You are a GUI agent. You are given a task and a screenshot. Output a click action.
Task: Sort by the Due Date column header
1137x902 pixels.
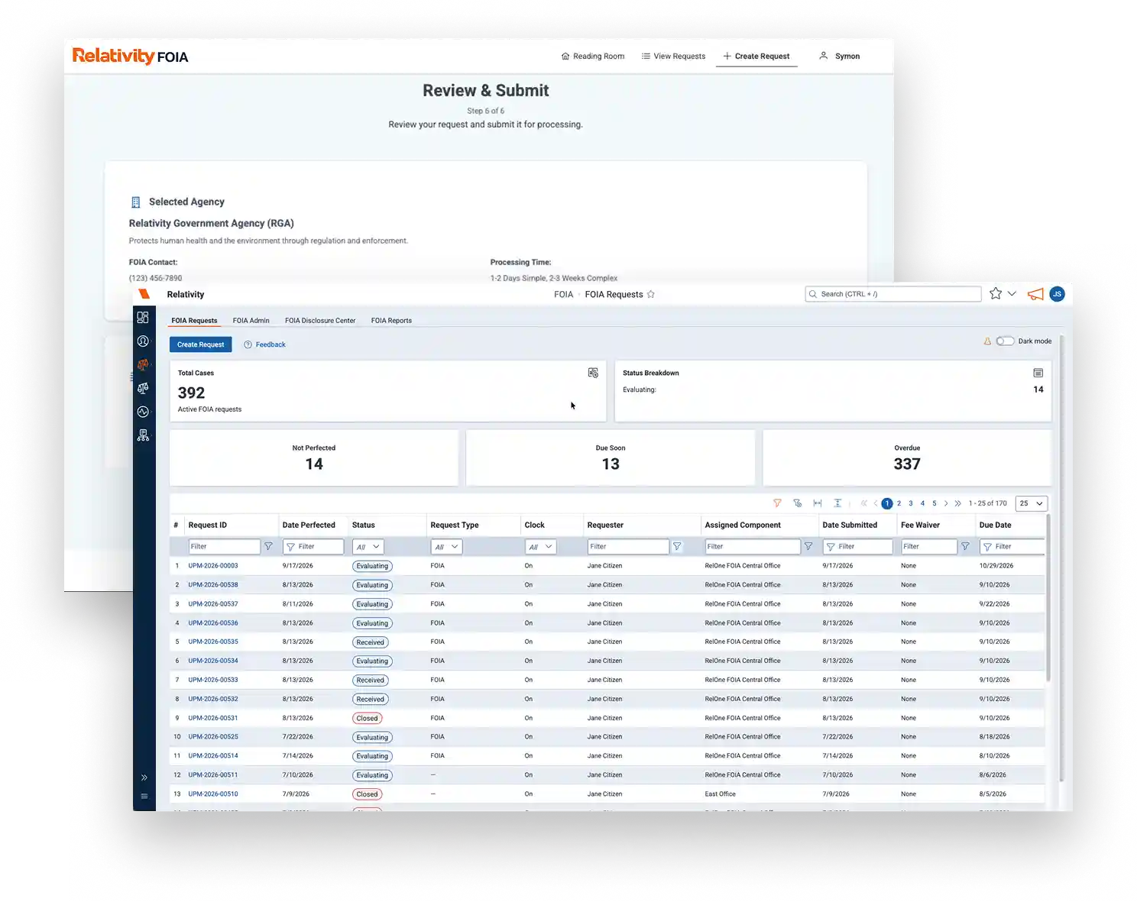[x=995, y=525]
